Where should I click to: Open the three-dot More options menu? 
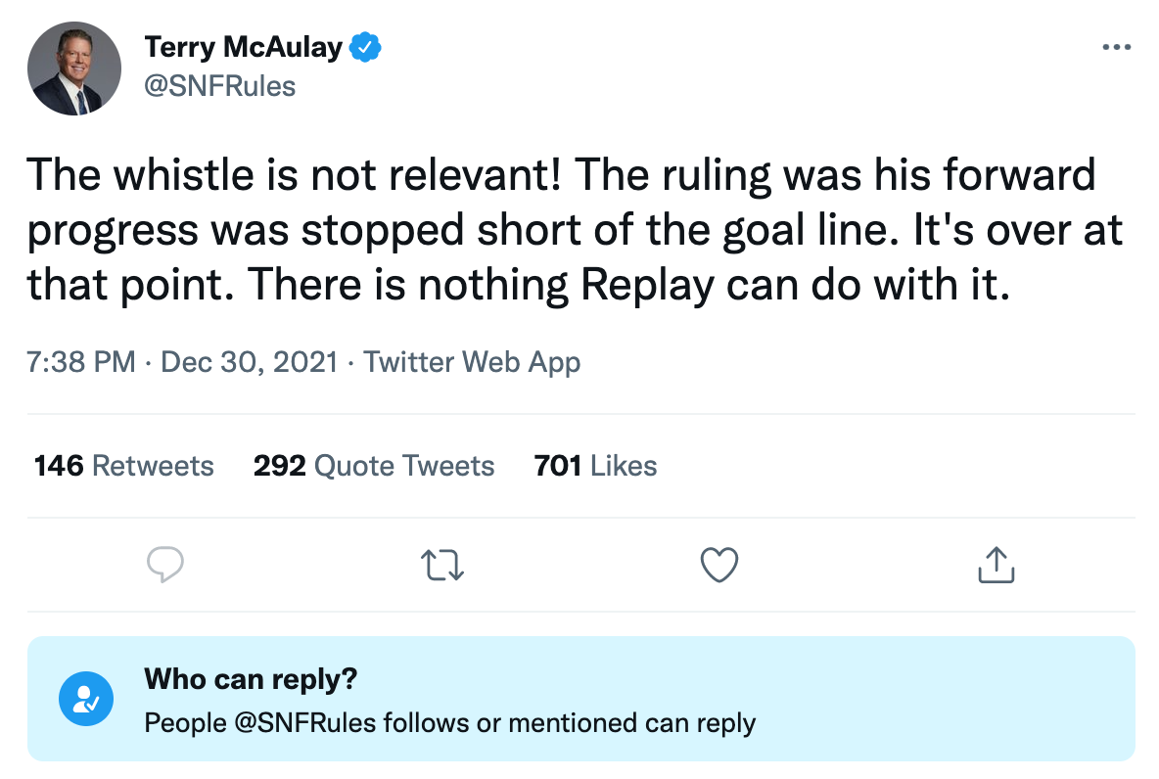coord(1116,47)
